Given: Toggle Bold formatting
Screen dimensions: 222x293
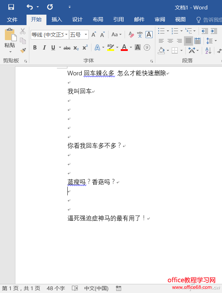Looking at the screenshot, I should (35, 48).
